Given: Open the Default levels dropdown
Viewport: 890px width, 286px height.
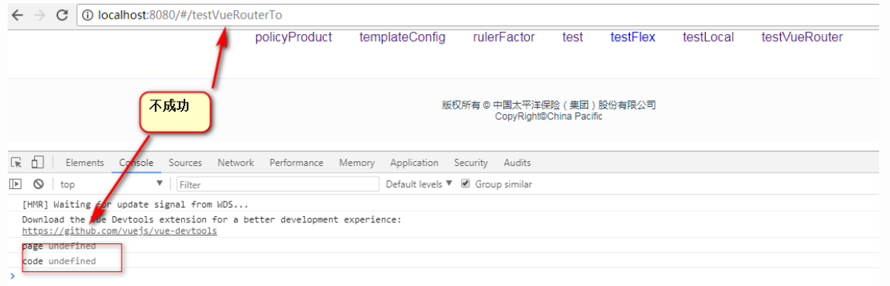Looking at the screenshot, I should click(x=419, y=184).
